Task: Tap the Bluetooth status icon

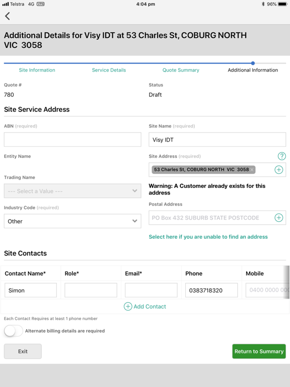Action: [x=263, y=4]
